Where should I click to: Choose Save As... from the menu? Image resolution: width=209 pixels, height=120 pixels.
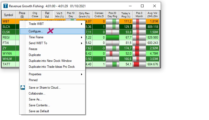point(35,99)
